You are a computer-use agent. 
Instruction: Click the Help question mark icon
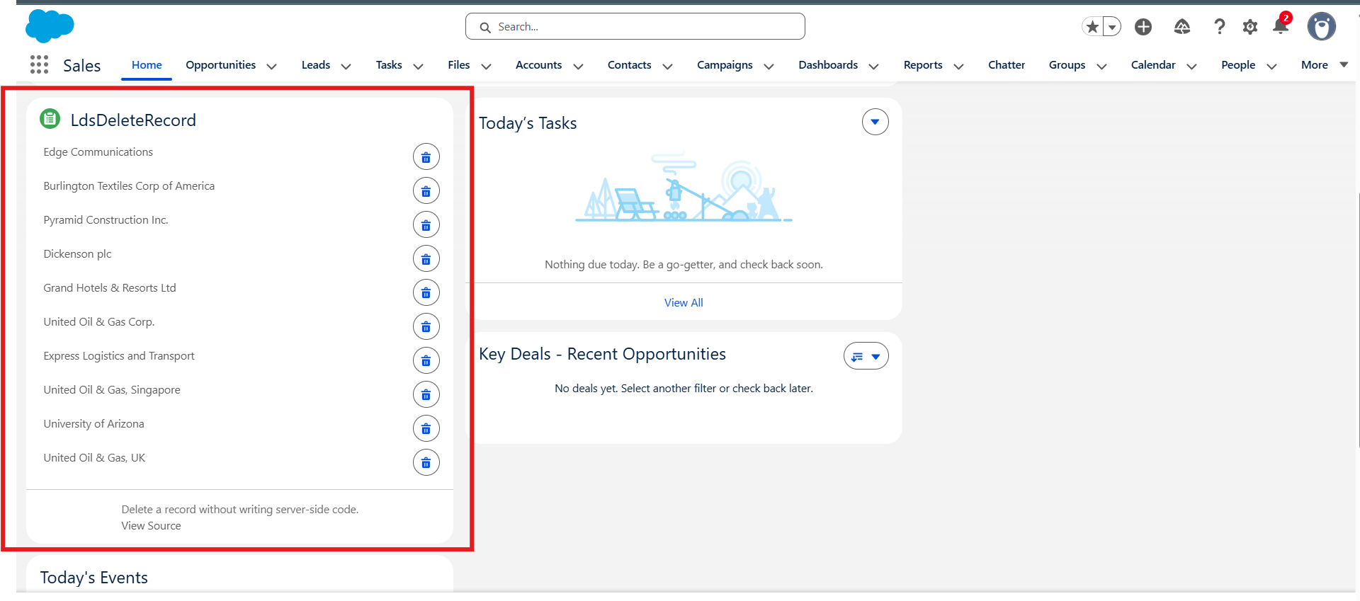(x=1219, y=27)
